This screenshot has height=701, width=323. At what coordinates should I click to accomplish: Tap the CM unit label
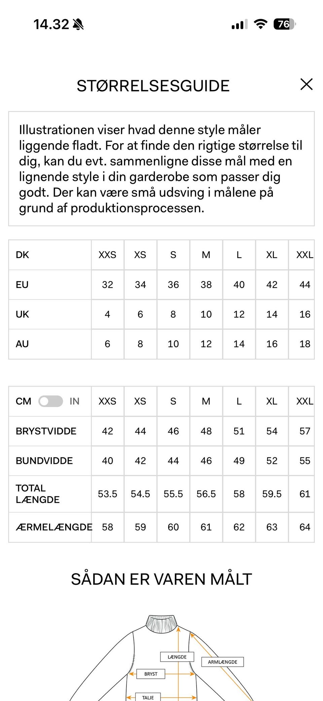(x=23, y=401)
